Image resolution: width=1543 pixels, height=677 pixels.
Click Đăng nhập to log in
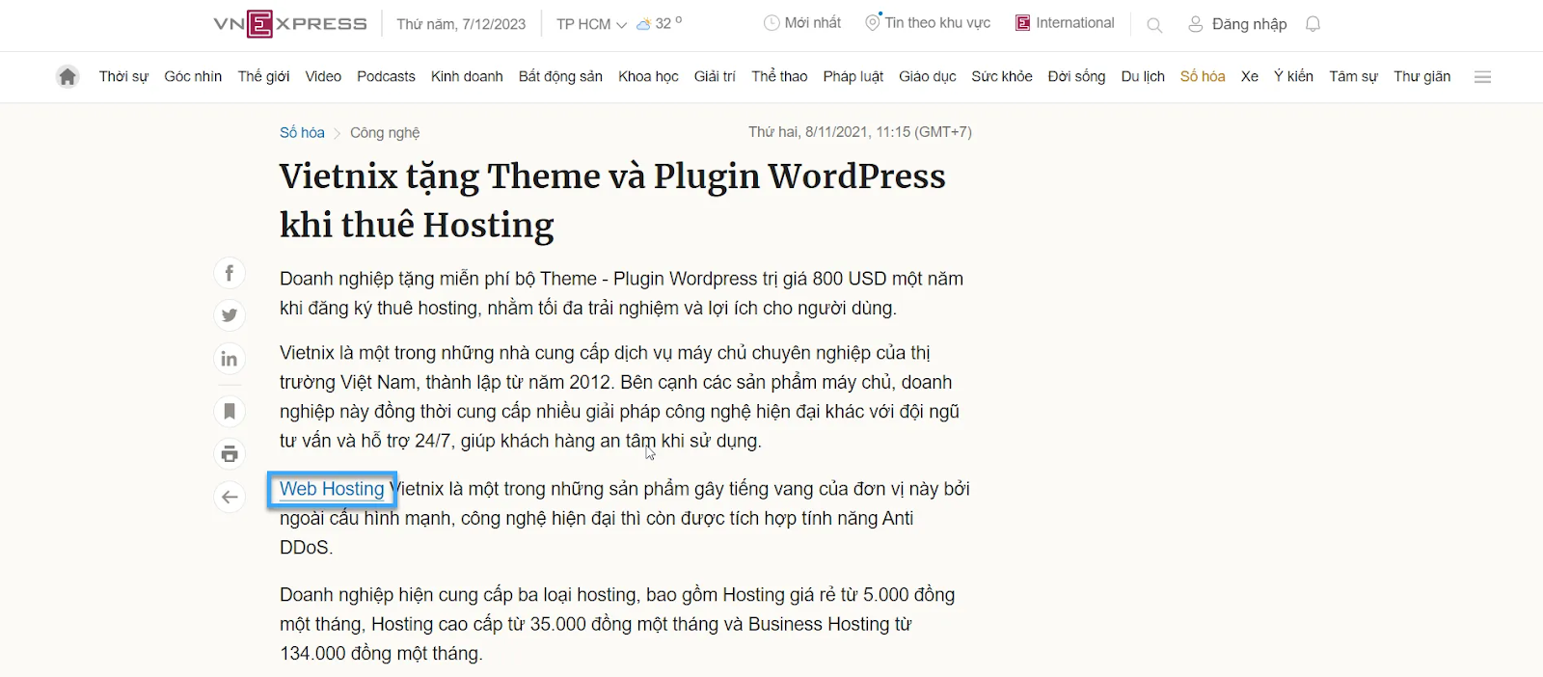[1248, 24]
